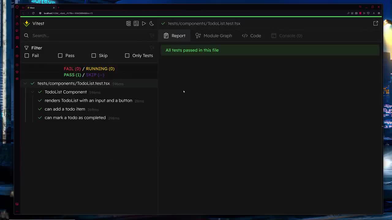Select the TodoList Component suite row
Screen dimensions: 392x220
tap(89, 92)
